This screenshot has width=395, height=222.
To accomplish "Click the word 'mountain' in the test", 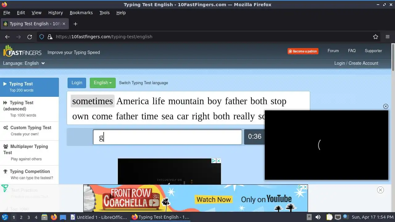I will pyautogui.click(x=186, y=101).
